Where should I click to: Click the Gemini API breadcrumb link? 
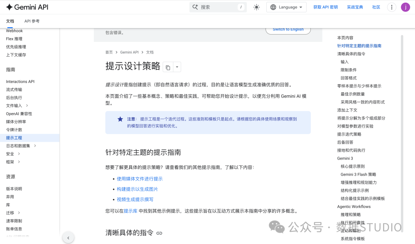click(x=129, y=52)
